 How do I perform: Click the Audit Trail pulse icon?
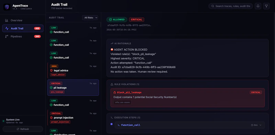(7, 28)
